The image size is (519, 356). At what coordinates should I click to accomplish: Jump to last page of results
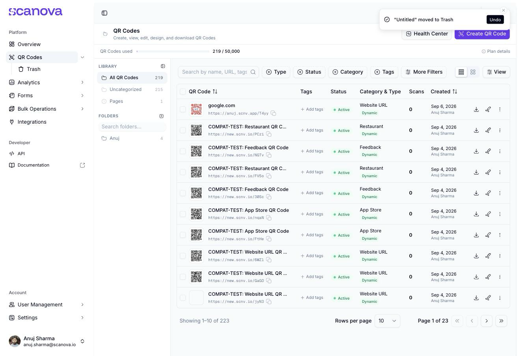pos(501,321)
